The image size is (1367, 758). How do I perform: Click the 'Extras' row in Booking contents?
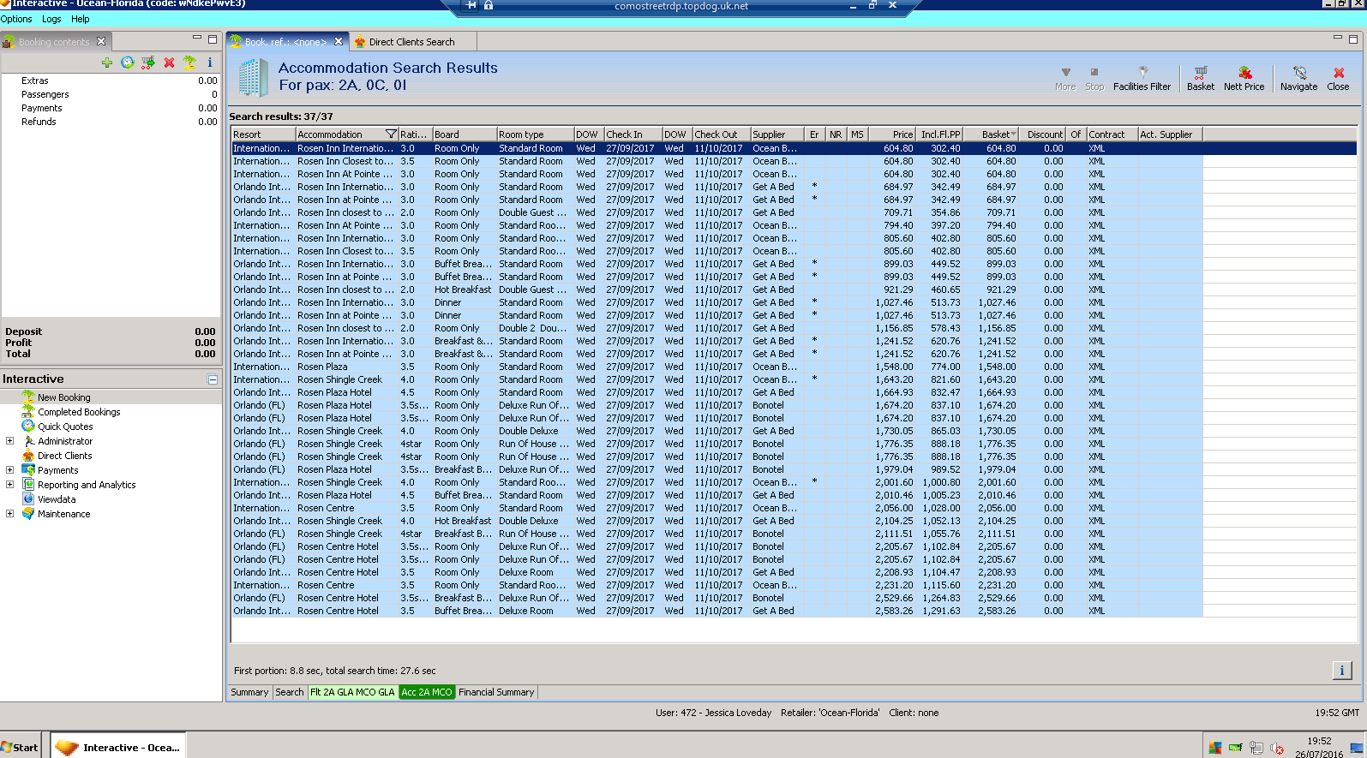pos(111,81)
